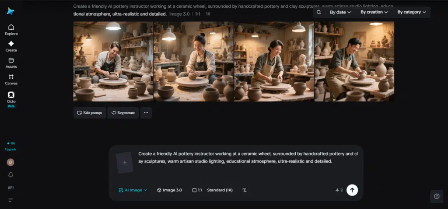
Task: Expand the sidebar menu lines icon
Action: [x=10, y=200]
